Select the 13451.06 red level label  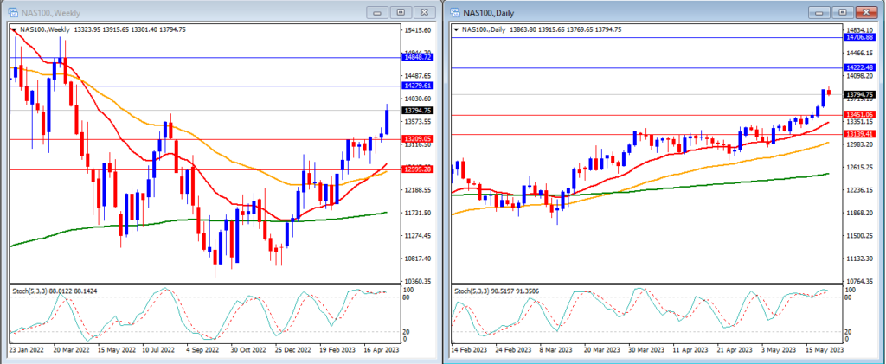point(859,115)
